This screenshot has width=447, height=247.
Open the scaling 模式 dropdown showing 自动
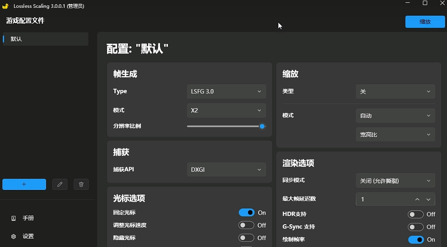coord(395,116)
